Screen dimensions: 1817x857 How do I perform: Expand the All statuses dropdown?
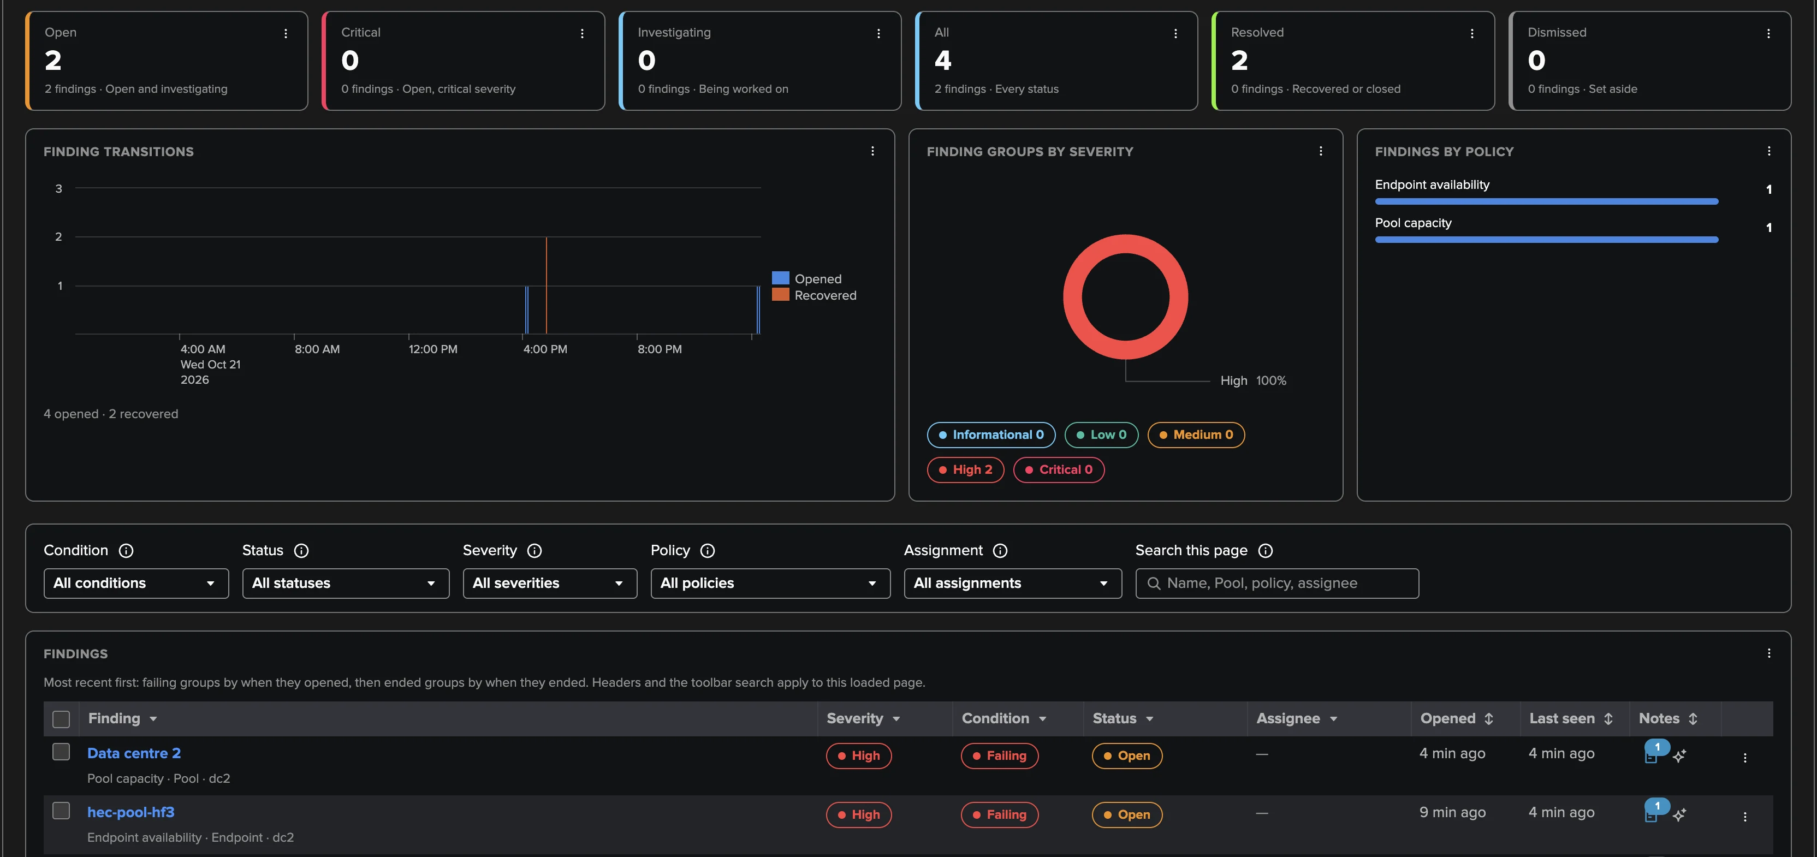point(346,584)
